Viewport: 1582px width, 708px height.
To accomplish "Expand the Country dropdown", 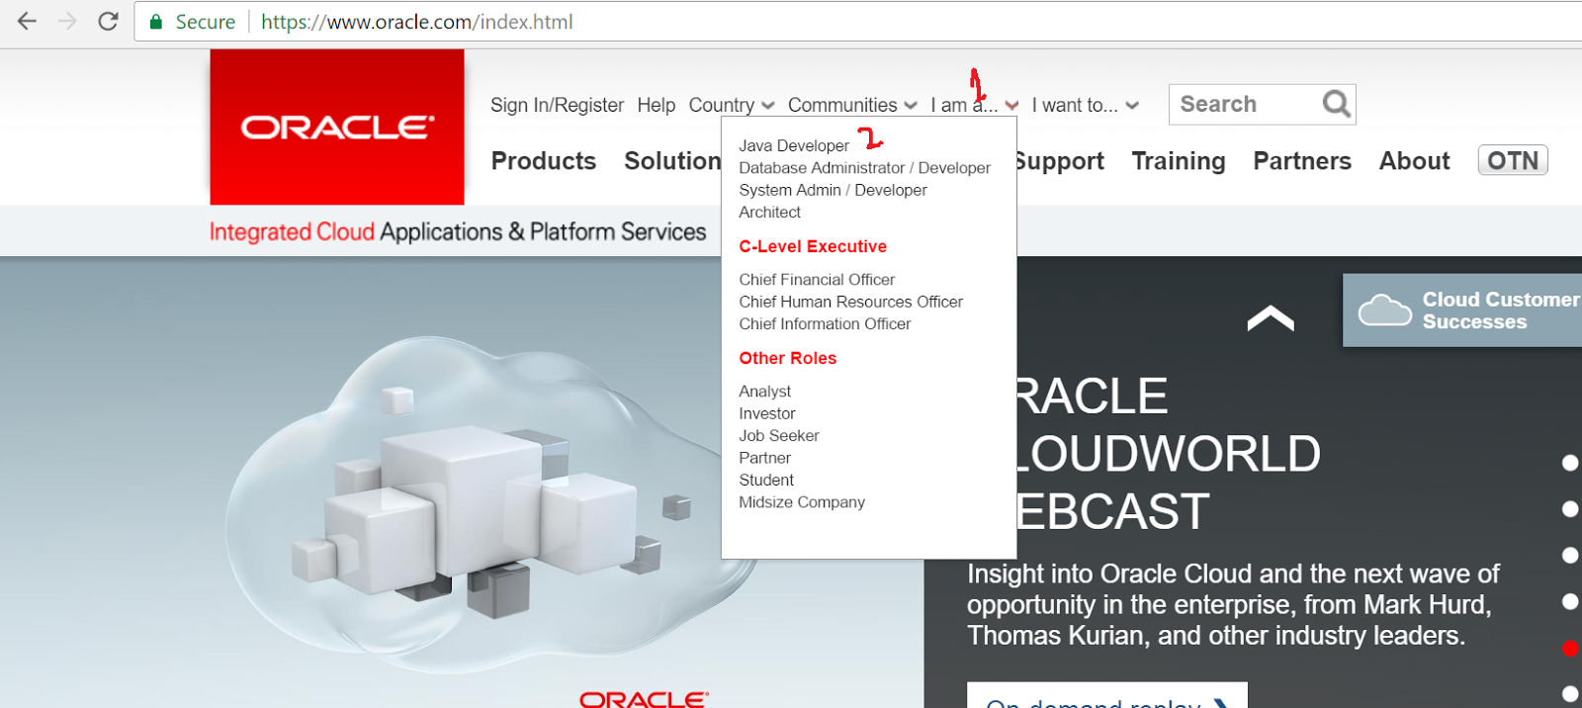I will [x=732, y=105].
